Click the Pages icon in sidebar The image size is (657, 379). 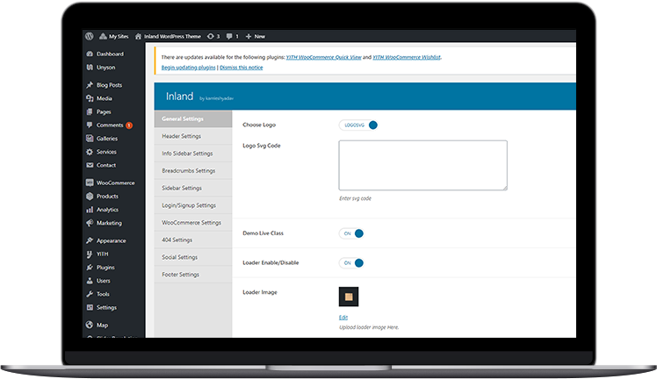(x=90, y=111)
